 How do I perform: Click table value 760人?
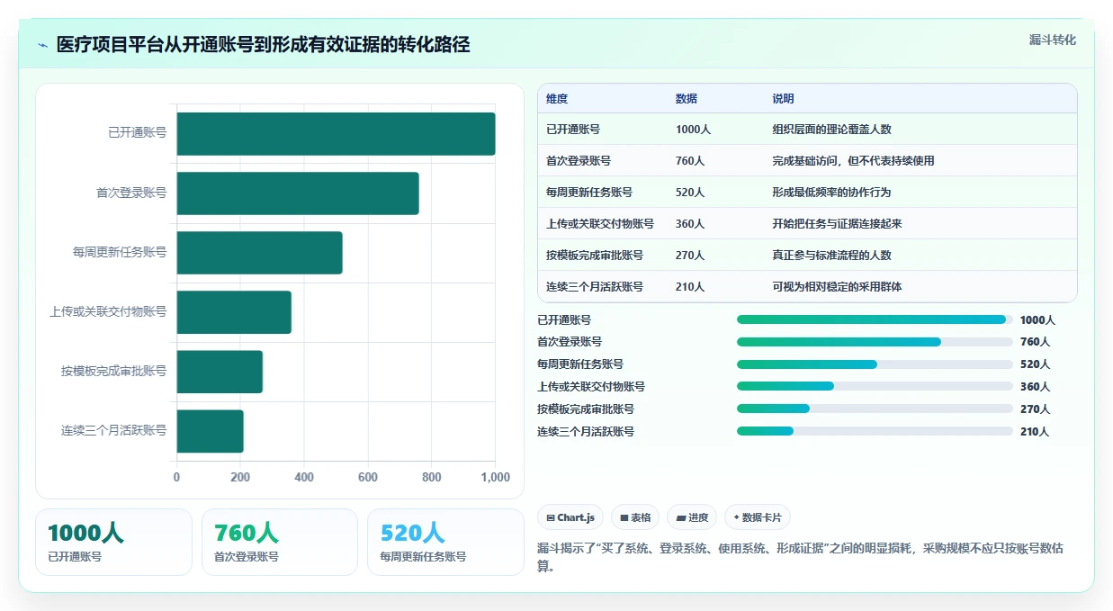coord(690,161)
